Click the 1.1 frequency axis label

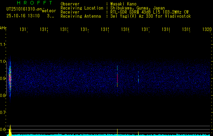(3, 45)
